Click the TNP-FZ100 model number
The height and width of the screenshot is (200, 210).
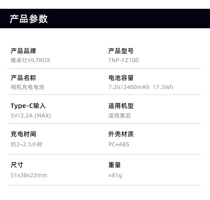(123, 60)
